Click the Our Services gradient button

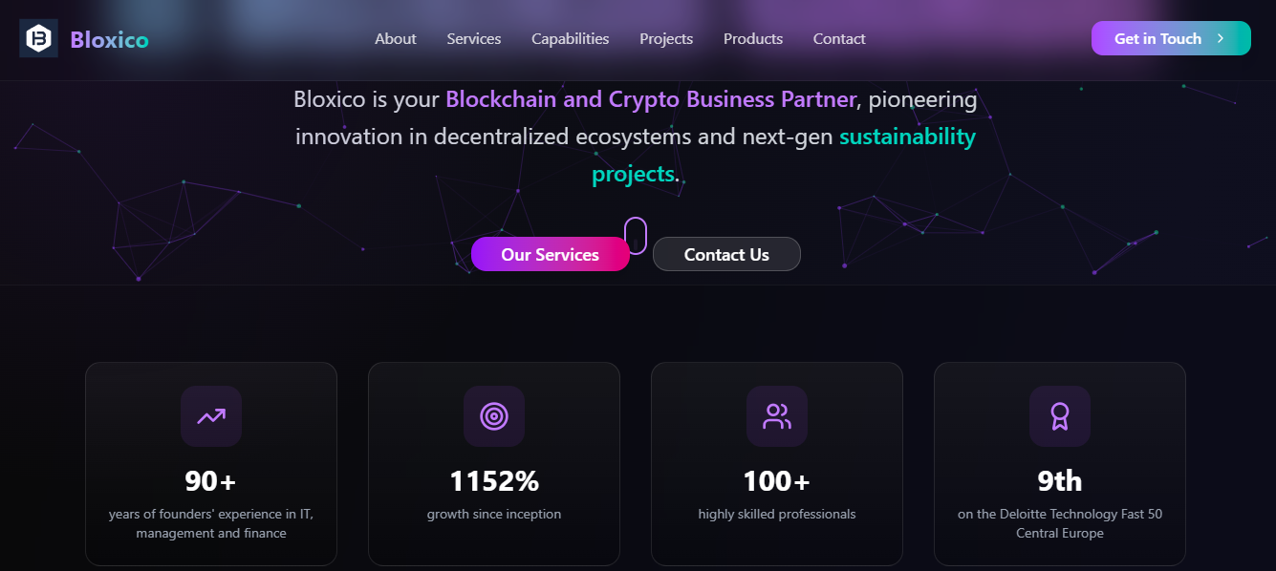click(x=550, y=255)
